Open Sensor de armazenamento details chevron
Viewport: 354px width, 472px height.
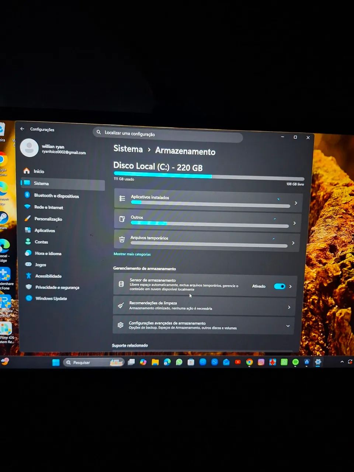291,286
